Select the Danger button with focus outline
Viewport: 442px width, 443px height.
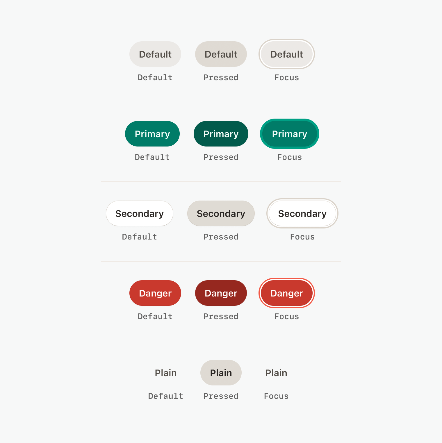pos(286,293)
